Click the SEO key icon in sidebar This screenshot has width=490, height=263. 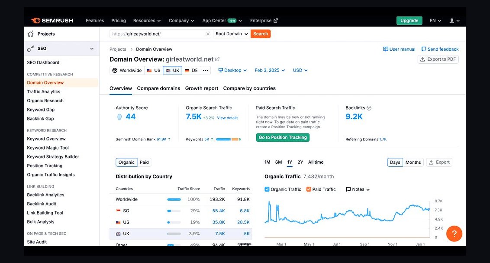click(30, 49)
